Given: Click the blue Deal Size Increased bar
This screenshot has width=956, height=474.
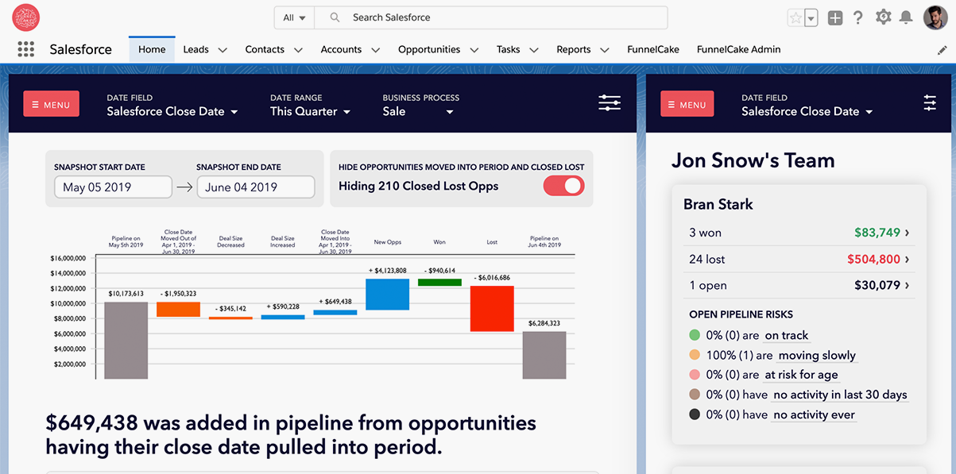Looking at the screenshot, I should (x=283, y=317).
